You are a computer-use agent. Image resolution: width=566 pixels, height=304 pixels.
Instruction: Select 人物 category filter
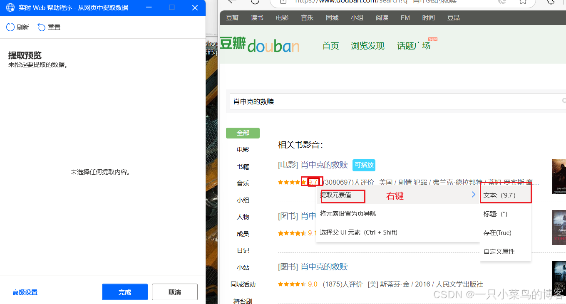click(x=243, y=217)
